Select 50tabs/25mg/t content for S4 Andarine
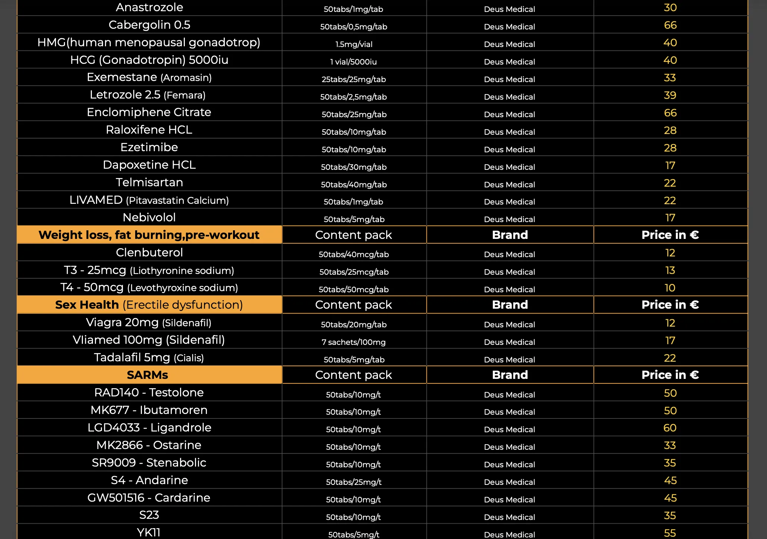Viewport: 767px width, 539px height. pyautogui.click(x=354, y=482)
